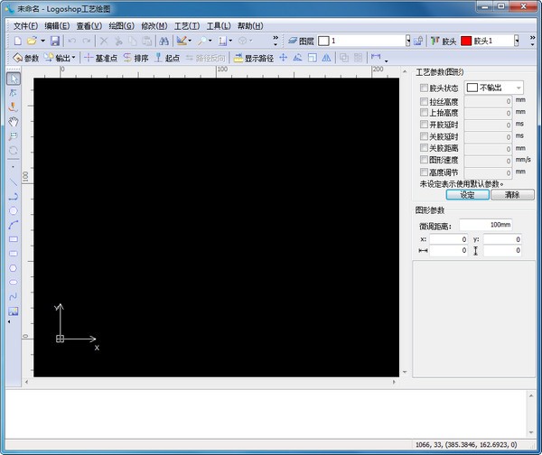Click the 设定 button
The width and height of the screenshot is (542, 455).
[x=467, y=194]
